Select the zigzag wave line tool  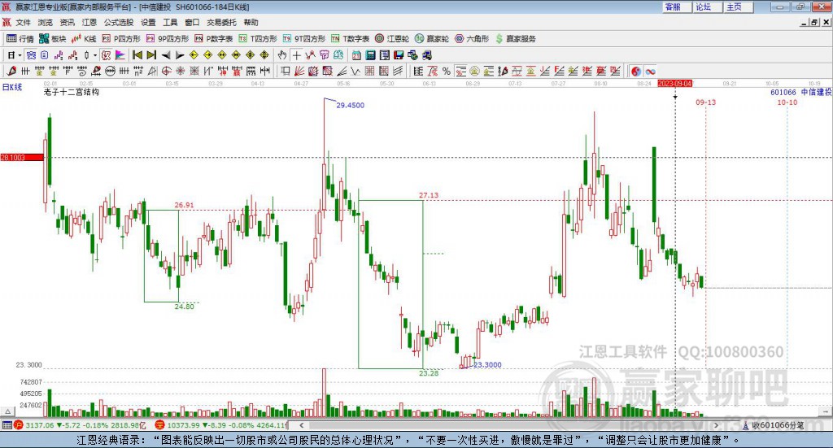355,71
